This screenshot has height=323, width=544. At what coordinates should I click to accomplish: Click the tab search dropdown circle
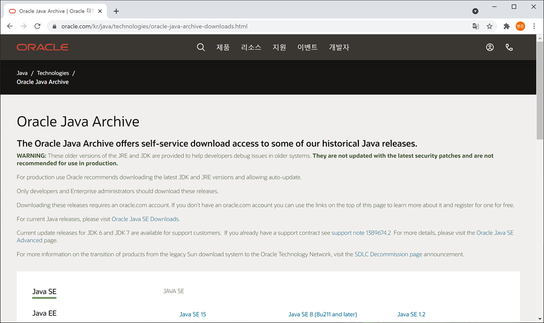coord(475,11)
